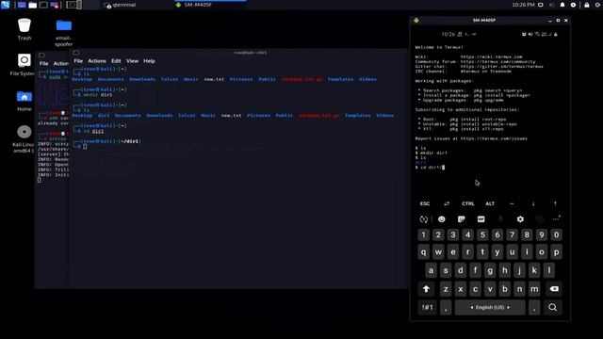Tap the letter m key

(x=534, y=289)
